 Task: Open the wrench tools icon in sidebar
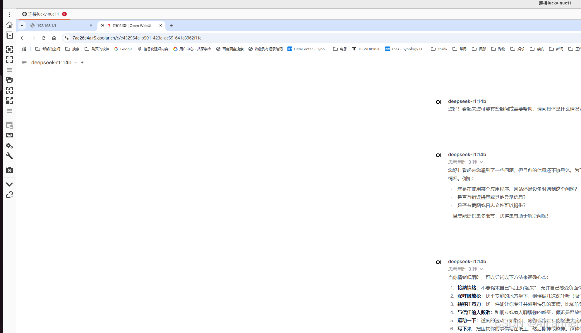(x=9, y=156)
